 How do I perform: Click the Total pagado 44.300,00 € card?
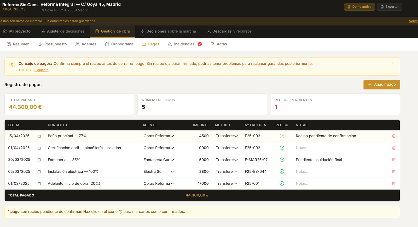(x=69, y=104)
